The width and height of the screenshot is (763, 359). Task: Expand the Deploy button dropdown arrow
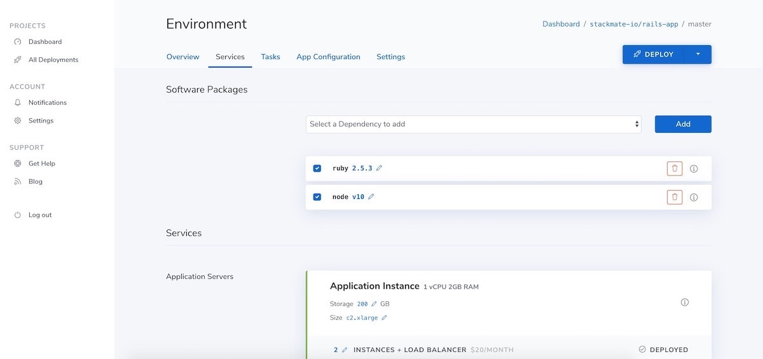[x=698, y=55]
